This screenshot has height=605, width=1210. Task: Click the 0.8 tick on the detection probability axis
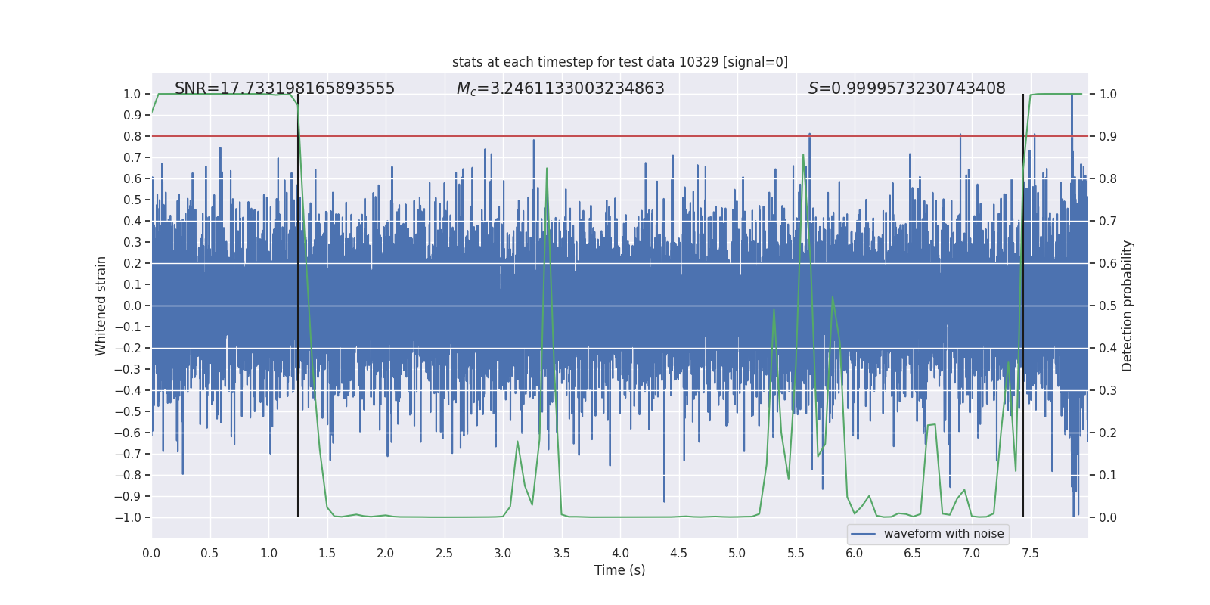coord(1108,178)
